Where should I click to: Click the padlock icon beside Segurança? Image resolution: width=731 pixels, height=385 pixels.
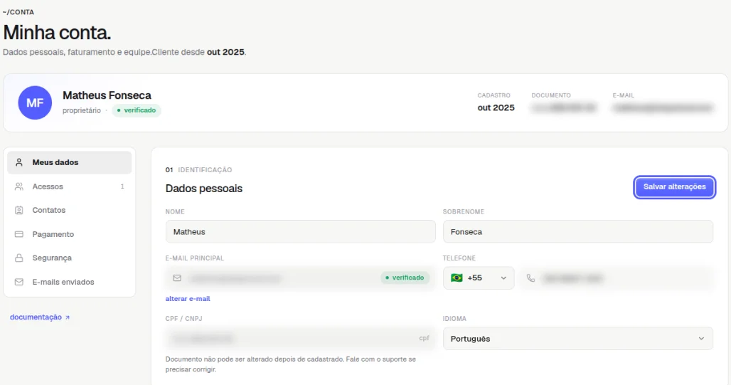tap(19, 258)
